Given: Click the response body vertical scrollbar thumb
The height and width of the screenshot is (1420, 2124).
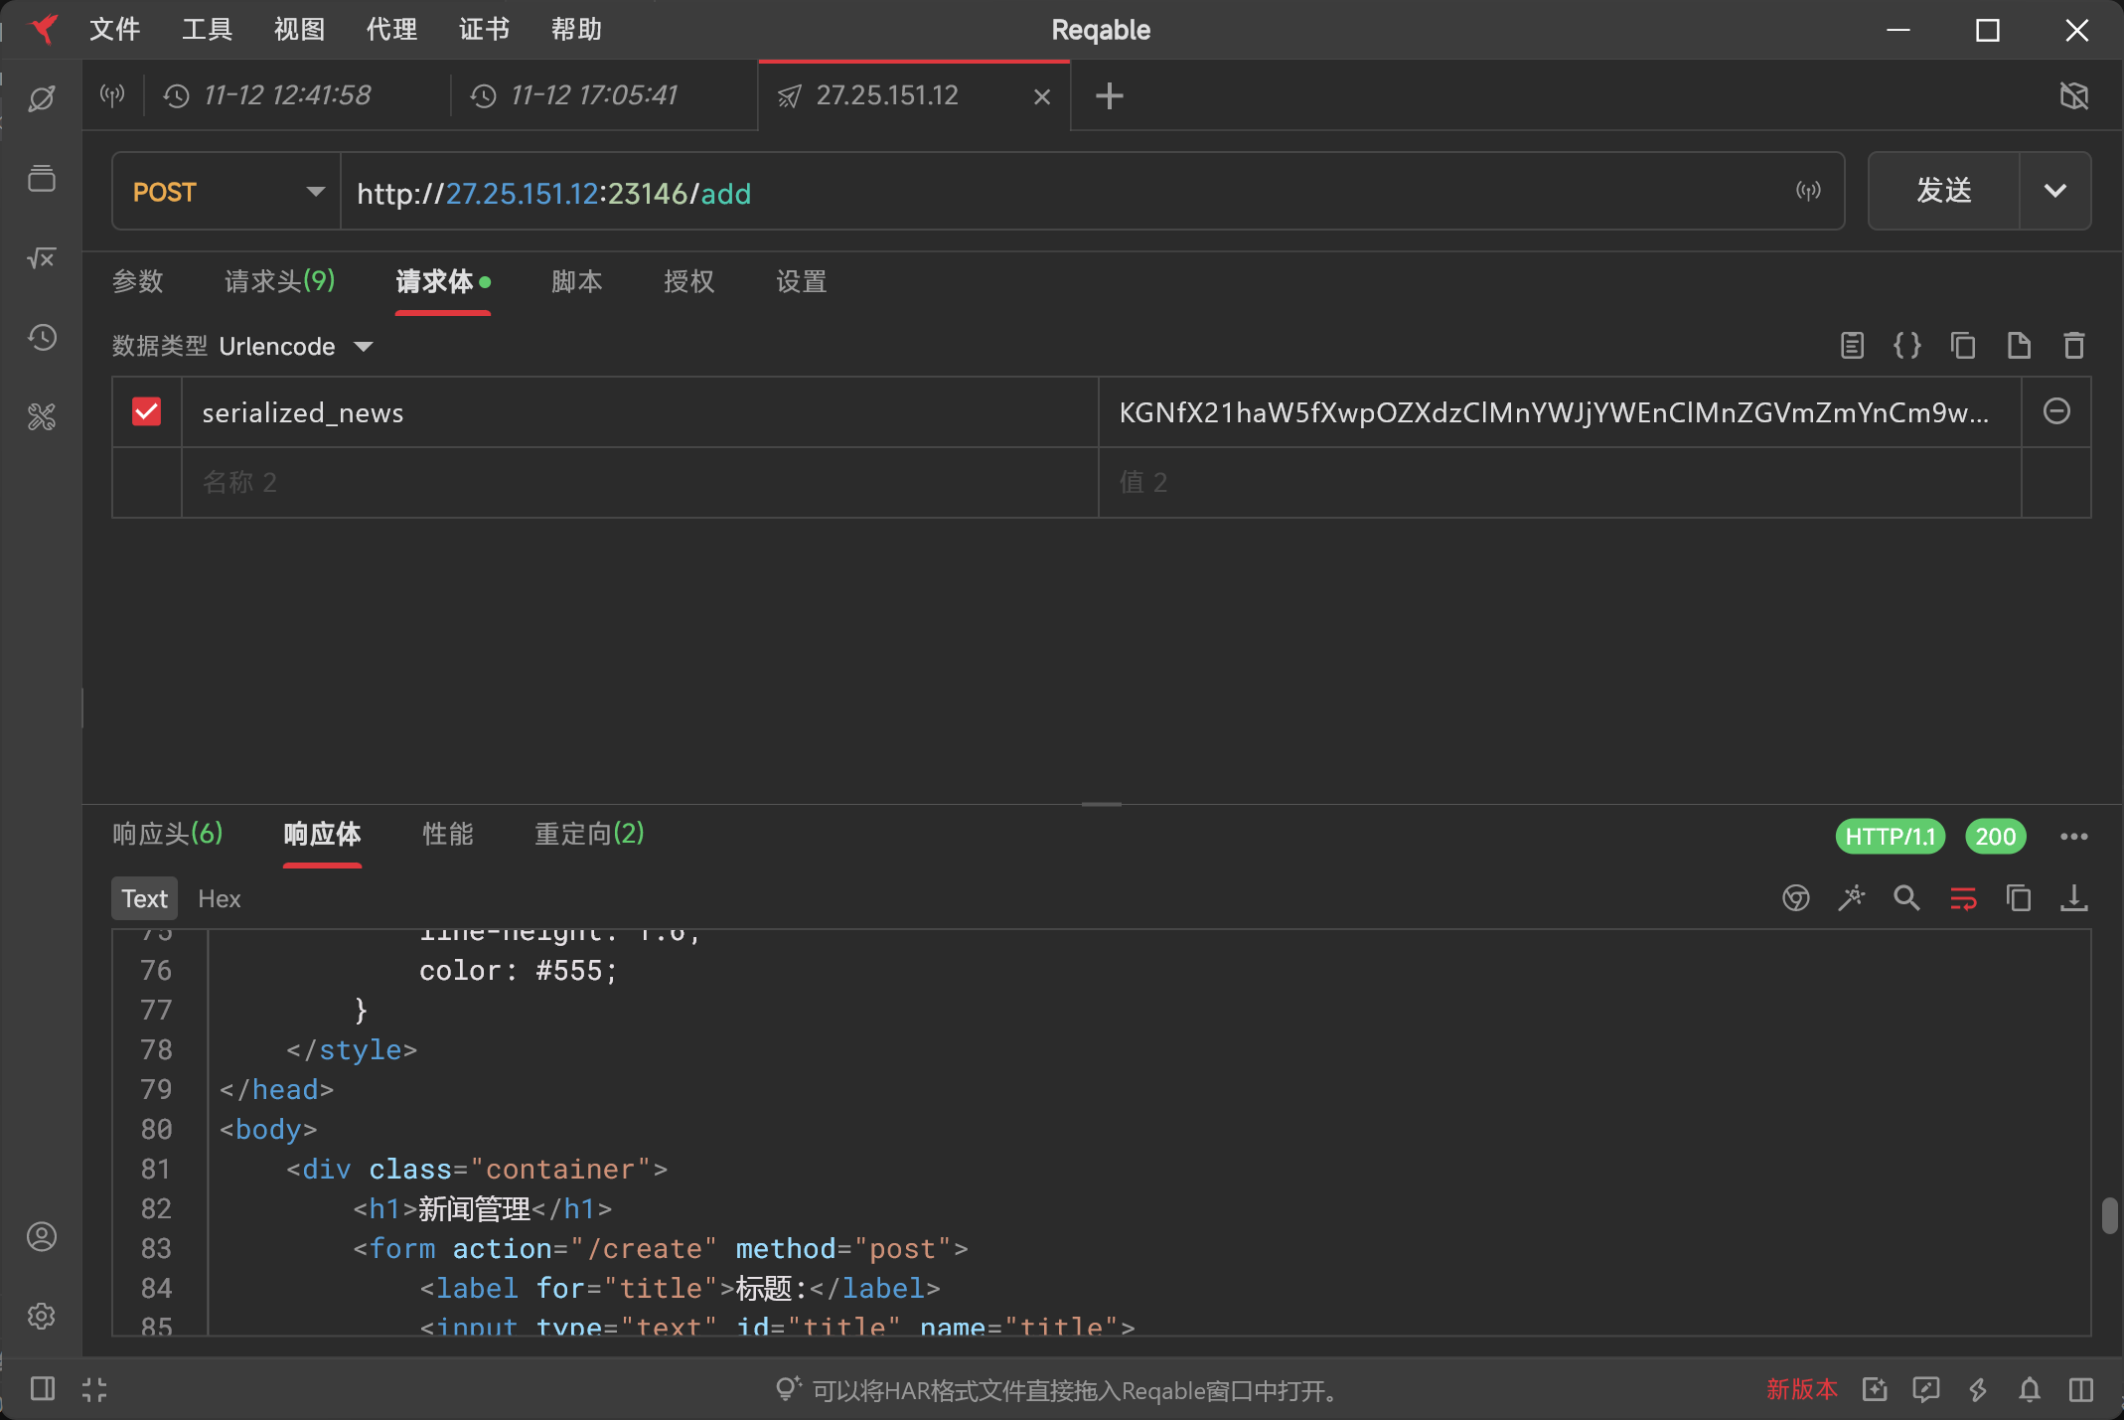Looking at the screenshot, I should 2109,1215.
